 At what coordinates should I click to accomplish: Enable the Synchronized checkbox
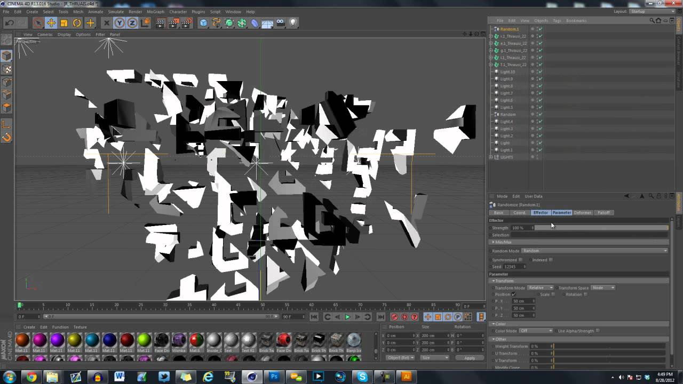point(520,260)
